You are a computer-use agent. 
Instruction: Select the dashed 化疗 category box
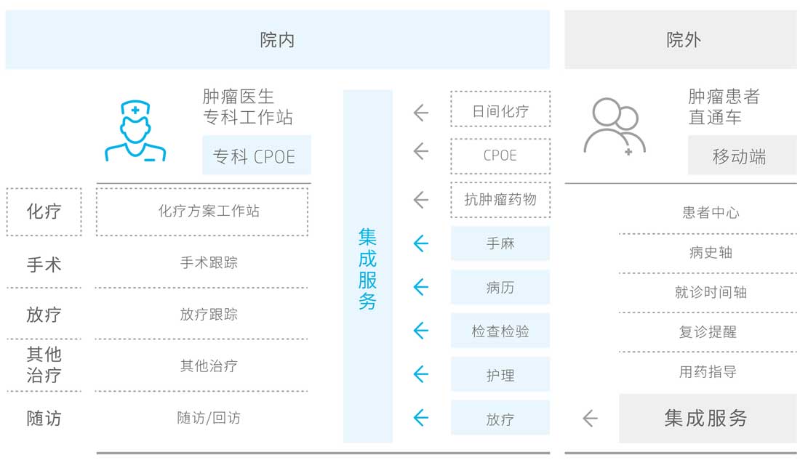pos(44,212)
